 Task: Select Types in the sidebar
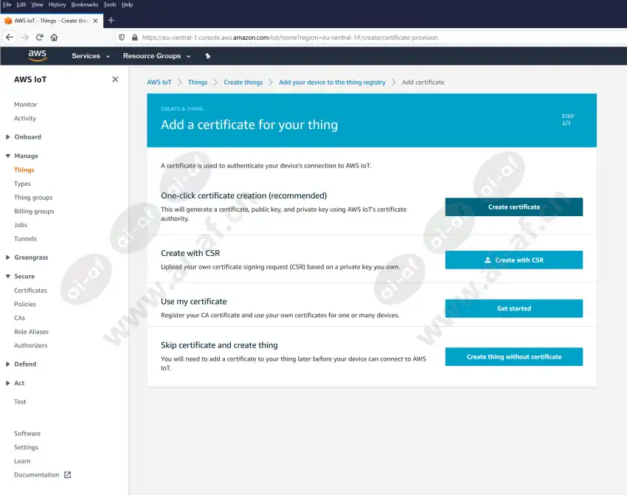point(22,184)
